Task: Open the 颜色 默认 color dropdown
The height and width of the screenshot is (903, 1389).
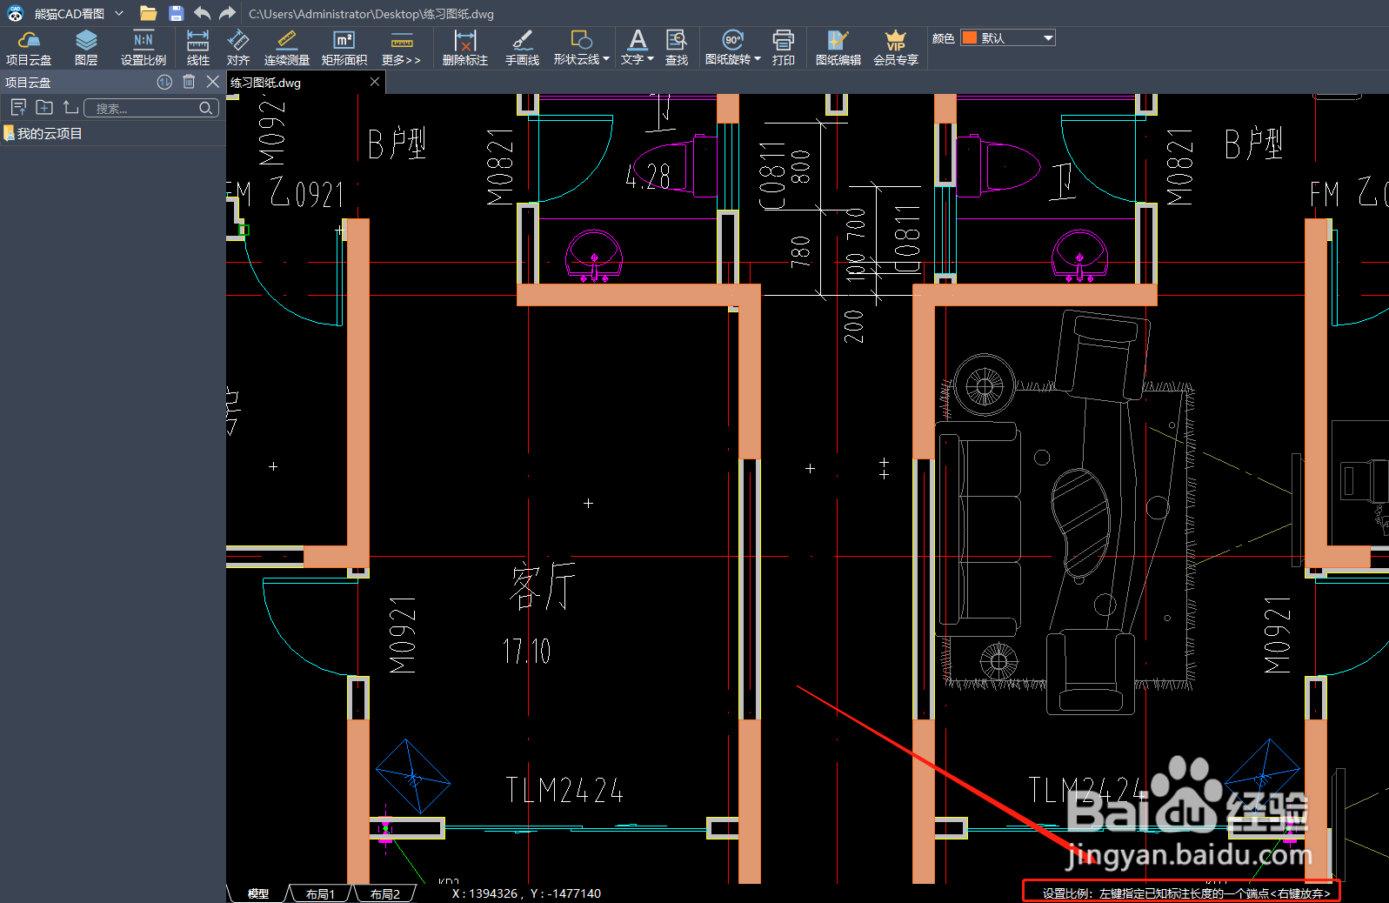Action: point(1007,37)
